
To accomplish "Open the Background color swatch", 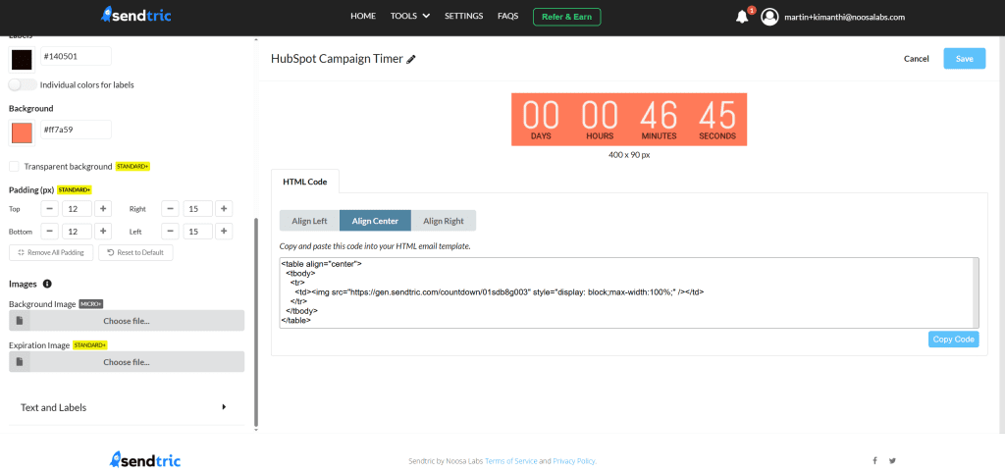I will (22, 132).
